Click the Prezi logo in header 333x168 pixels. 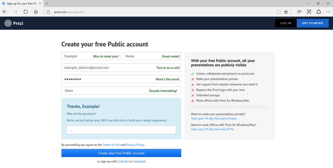point(14,23)
